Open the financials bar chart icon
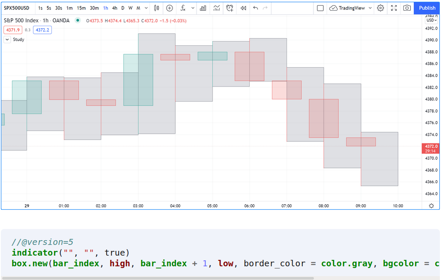445x280 pixels. [x=203, y=8]
